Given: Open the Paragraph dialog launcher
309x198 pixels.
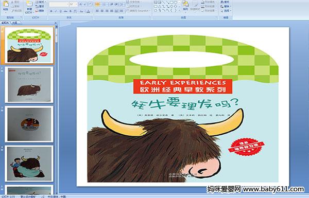Looking at the screenshot, I should pyautogui.click(x=150, y=17).
